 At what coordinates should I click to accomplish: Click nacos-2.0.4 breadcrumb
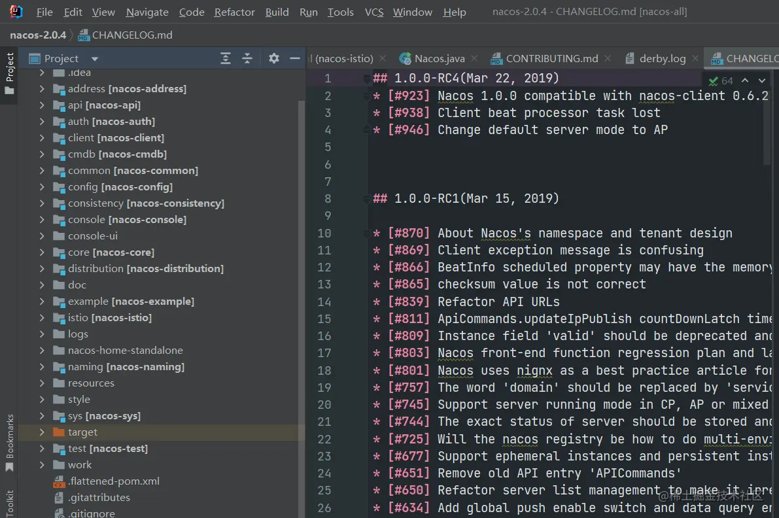click(x=38, y=35)
